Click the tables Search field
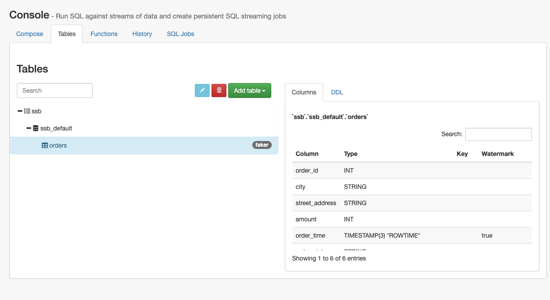Image resolution: width=550 pixels, height=300 pixels. click(x=55, y=90)
